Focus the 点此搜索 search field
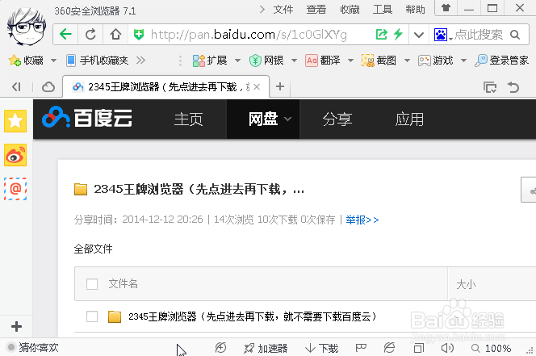This screenshot has width=536, height=356. click(479, 35)
